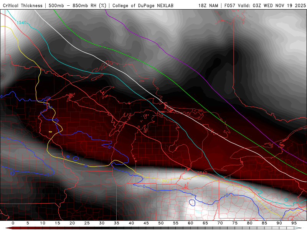Select the "90" tick on the color scale
Viewport: 307px width, 230px height.
point(279,223)
